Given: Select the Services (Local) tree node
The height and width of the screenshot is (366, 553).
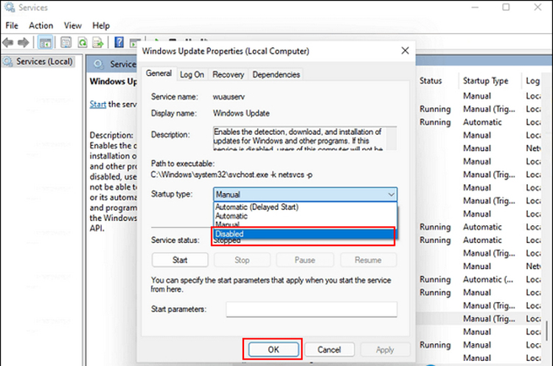Looking at the screenshot, I should pos(38,62).
